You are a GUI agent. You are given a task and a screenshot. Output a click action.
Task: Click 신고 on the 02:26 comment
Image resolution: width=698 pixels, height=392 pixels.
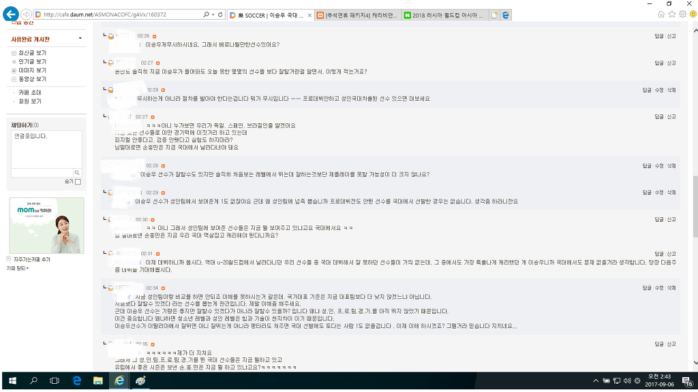pos(671,37)
